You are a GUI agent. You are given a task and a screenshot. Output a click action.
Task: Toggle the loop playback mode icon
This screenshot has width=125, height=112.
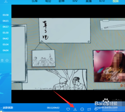pyautogui.click(x=89, y=109)
